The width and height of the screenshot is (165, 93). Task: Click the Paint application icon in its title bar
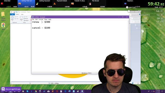point(11,12)
